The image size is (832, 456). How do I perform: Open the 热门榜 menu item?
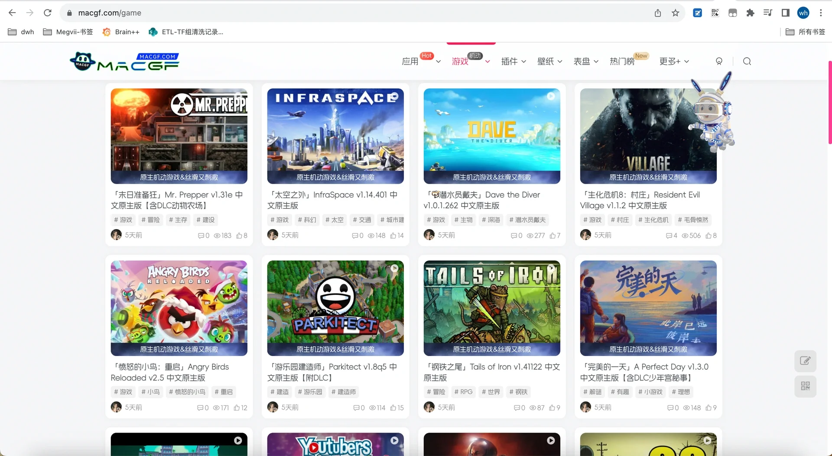621,61
